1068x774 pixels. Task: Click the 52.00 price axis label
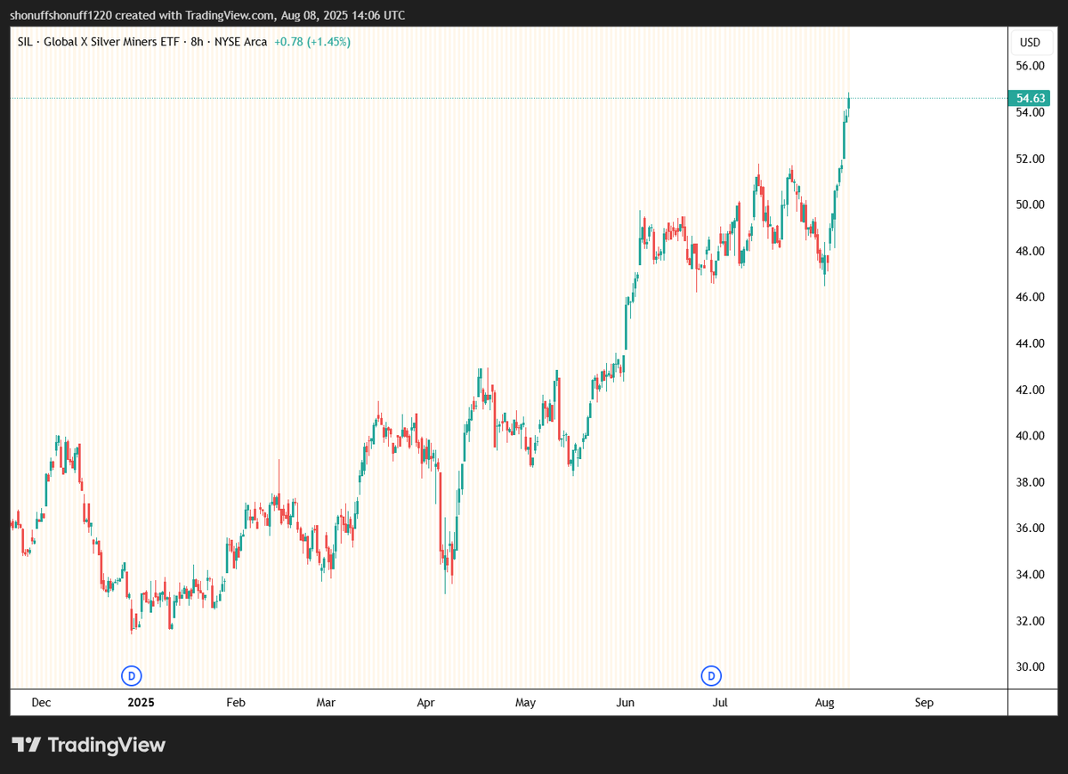(x=1031, y=158)
